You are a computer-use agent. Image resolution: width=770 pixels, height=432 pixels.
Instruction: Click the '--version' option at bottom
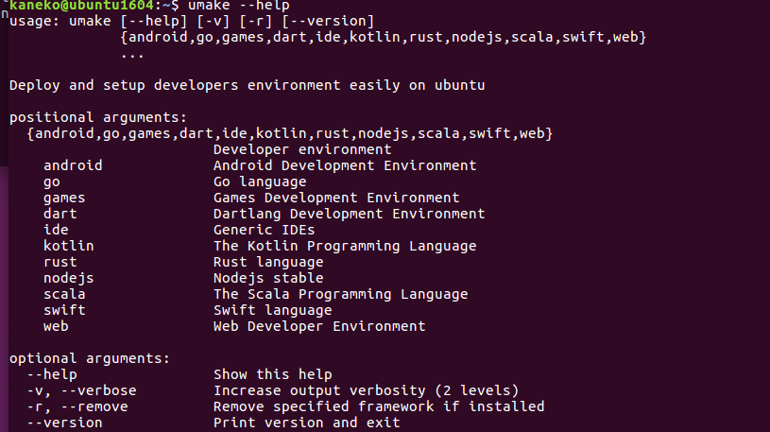[64, 423]
